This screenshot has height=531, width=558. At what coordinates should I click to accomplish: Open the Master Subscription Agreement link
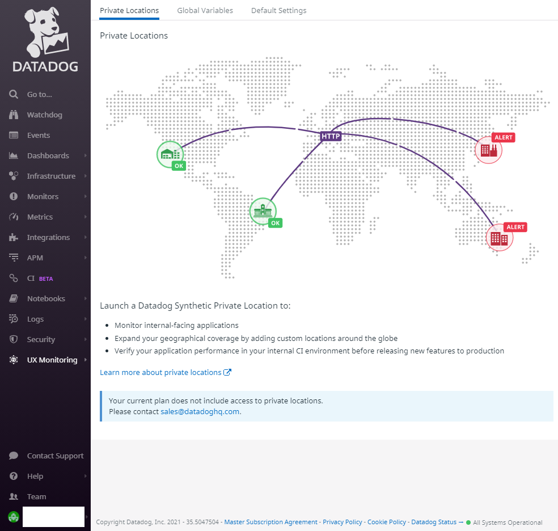(x=270, y=522)
